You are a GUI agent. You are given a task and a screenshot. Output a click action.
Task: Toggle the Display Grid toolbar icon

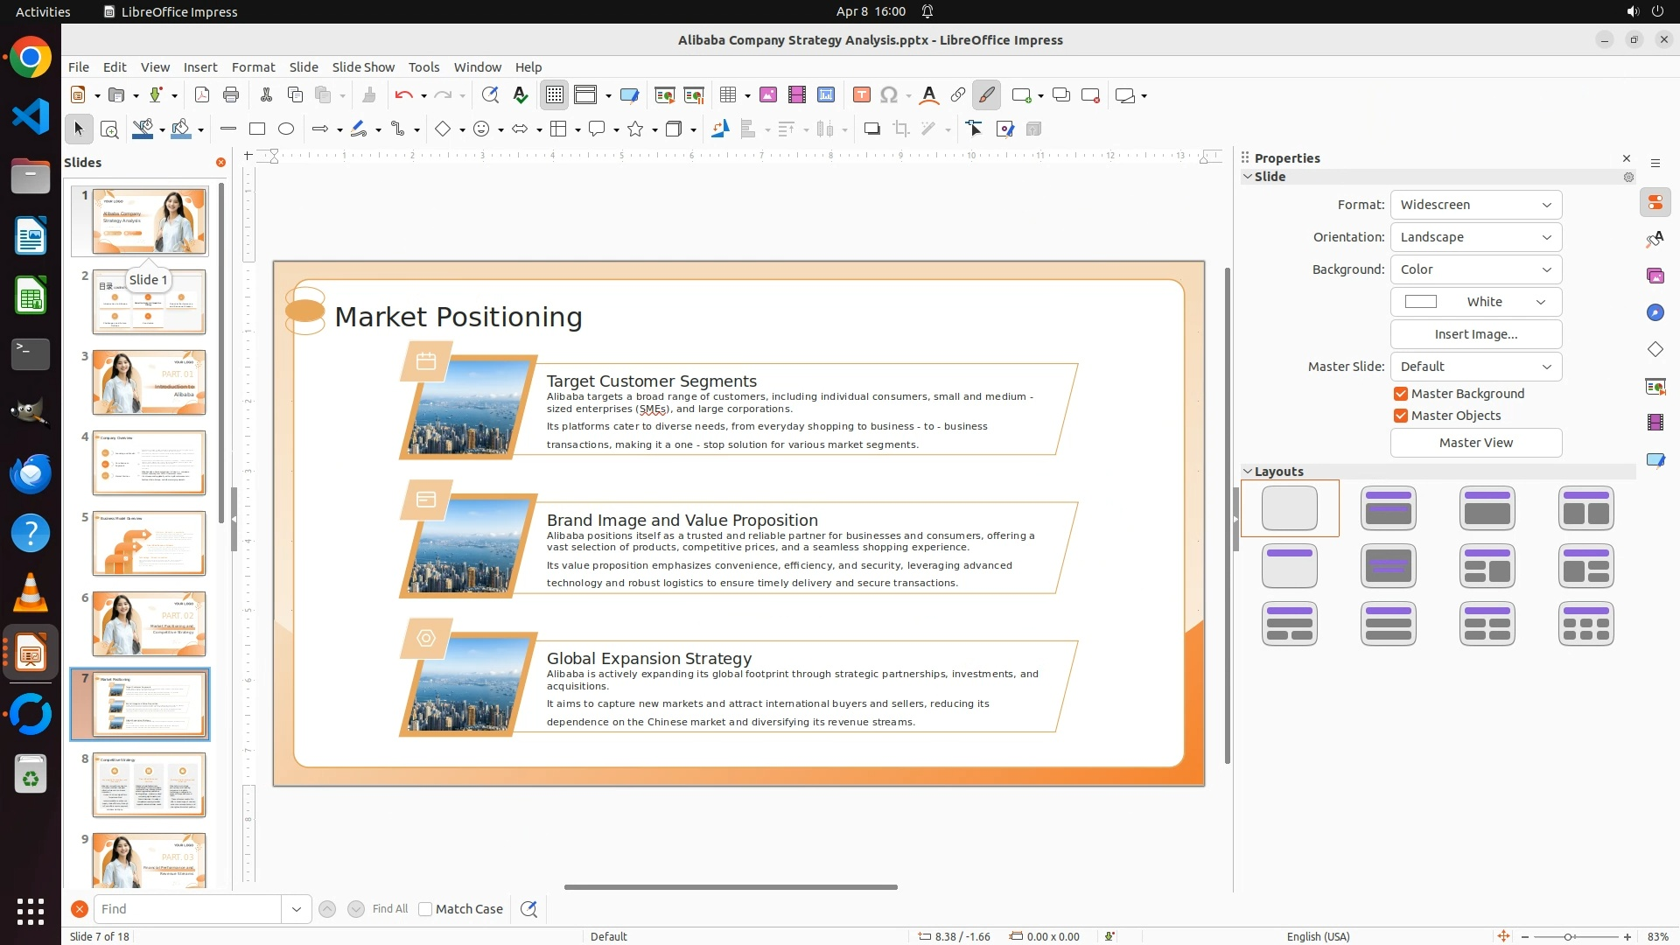click(555, 95)
